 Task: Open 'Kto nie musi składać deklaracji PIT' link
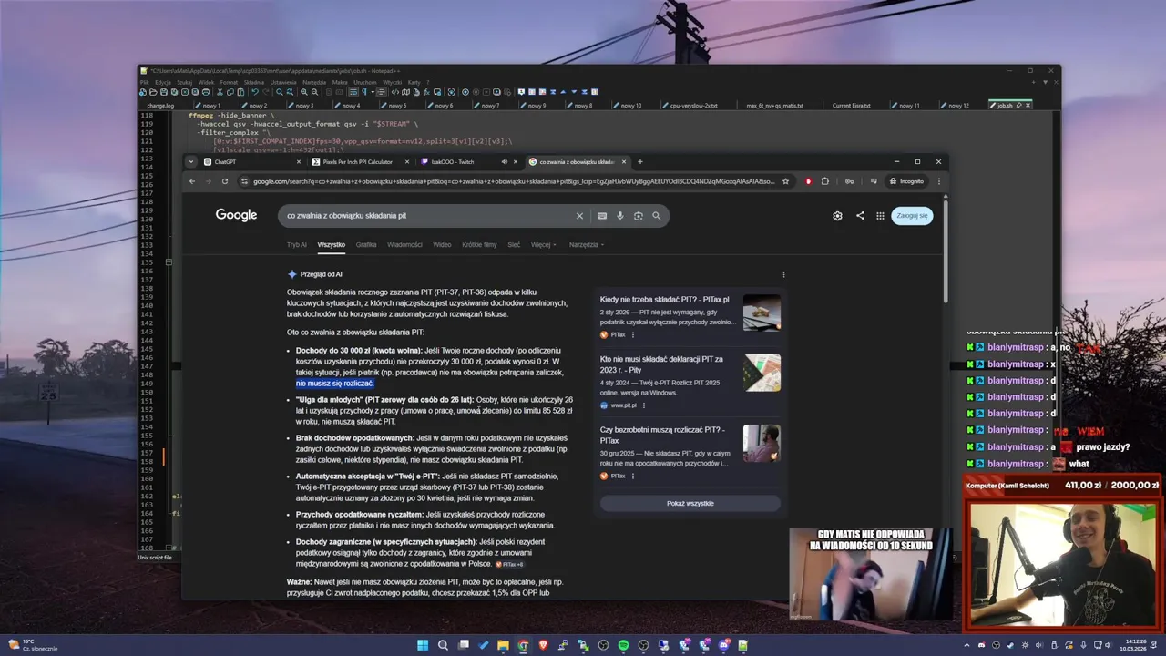coord(661,364)
